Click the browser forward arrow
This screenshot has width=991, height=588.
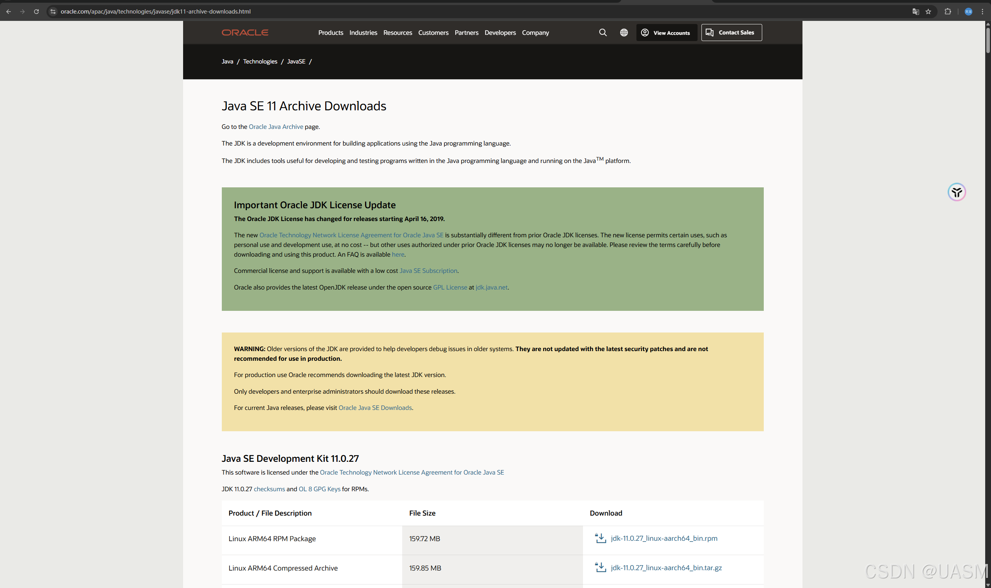(22, 12)
